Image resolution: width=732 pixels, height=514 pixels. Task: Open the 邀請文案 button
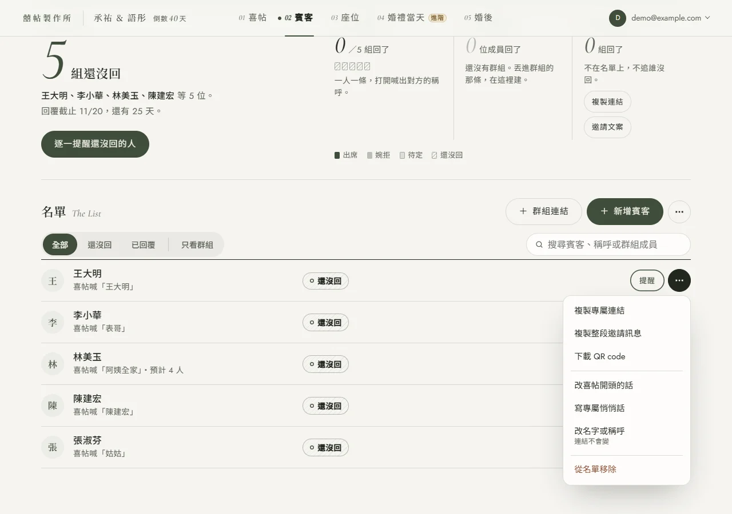tap(607, 127)
